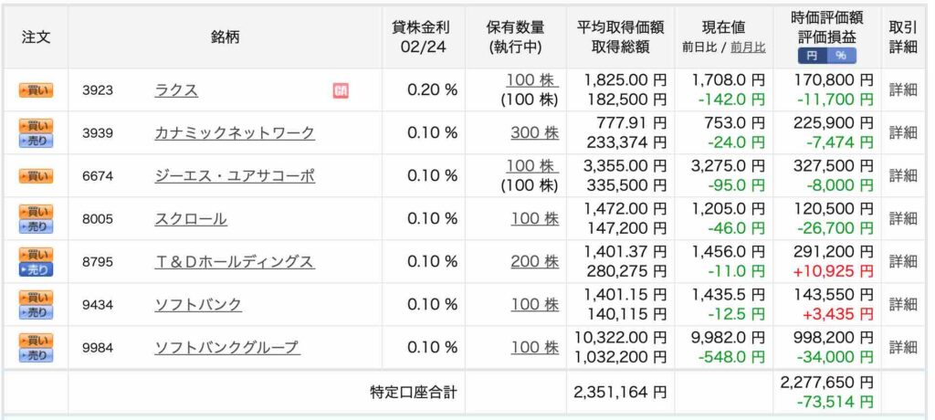935x420 pixels.
Task: Click the 売り button for カナミックネットワーク
Action: coord(37,141)
